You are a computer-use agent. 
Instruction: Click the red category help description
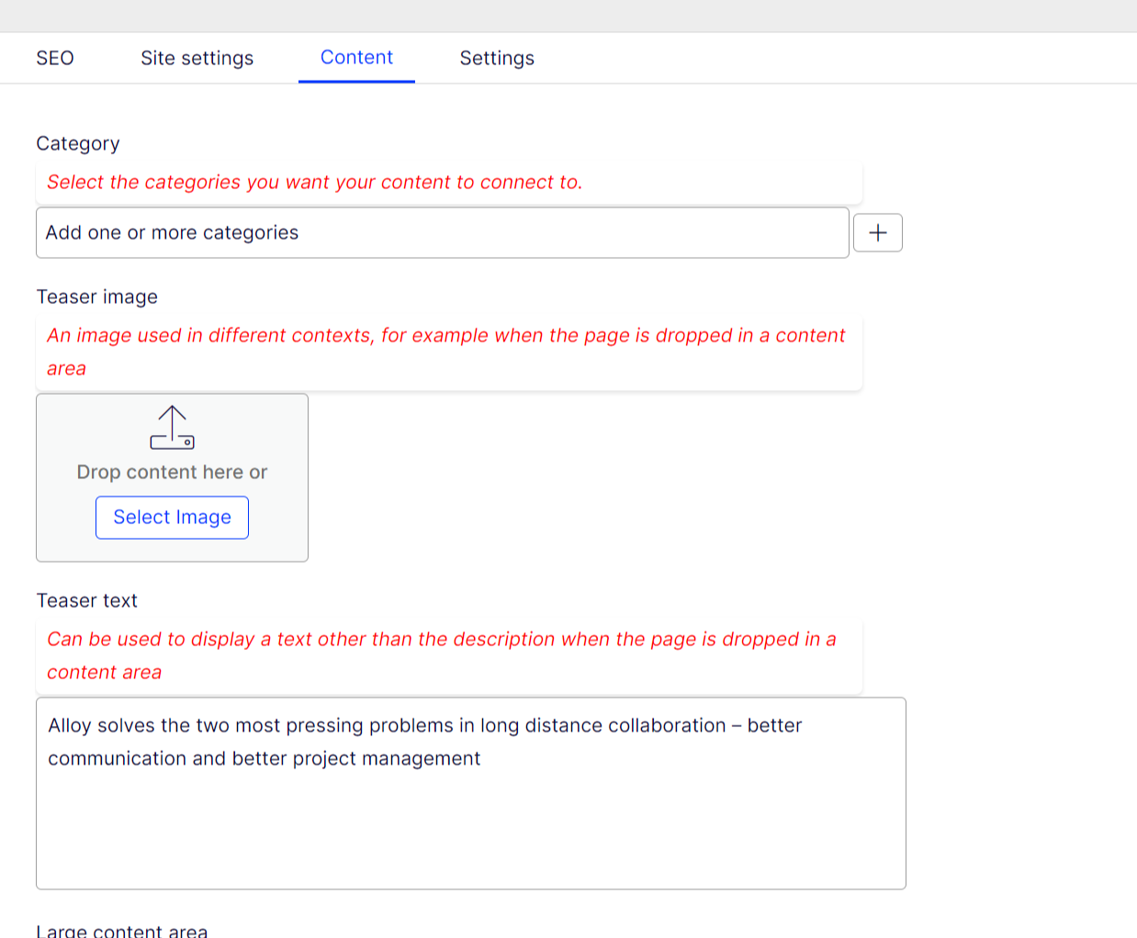314,183
